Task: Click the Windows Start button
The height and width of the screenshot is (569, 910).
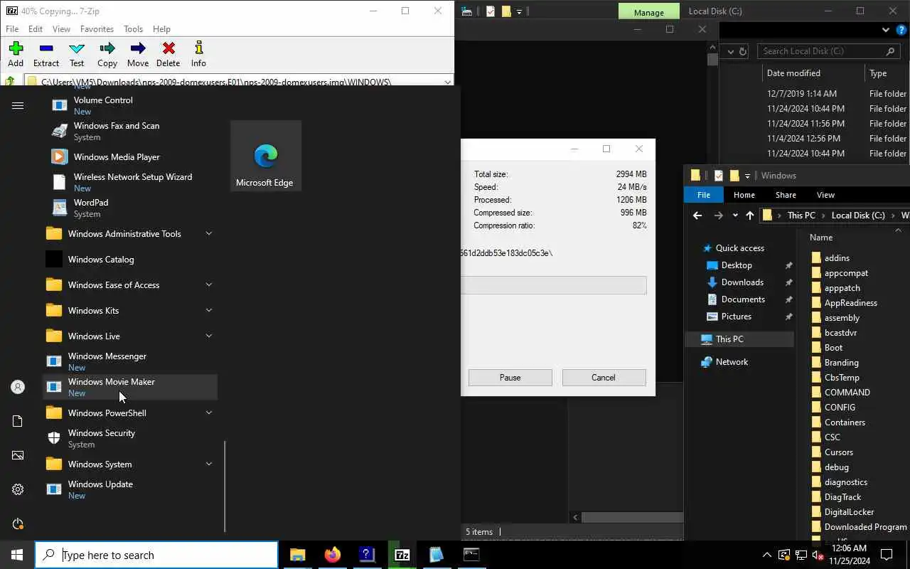Action: pos(17,555)
